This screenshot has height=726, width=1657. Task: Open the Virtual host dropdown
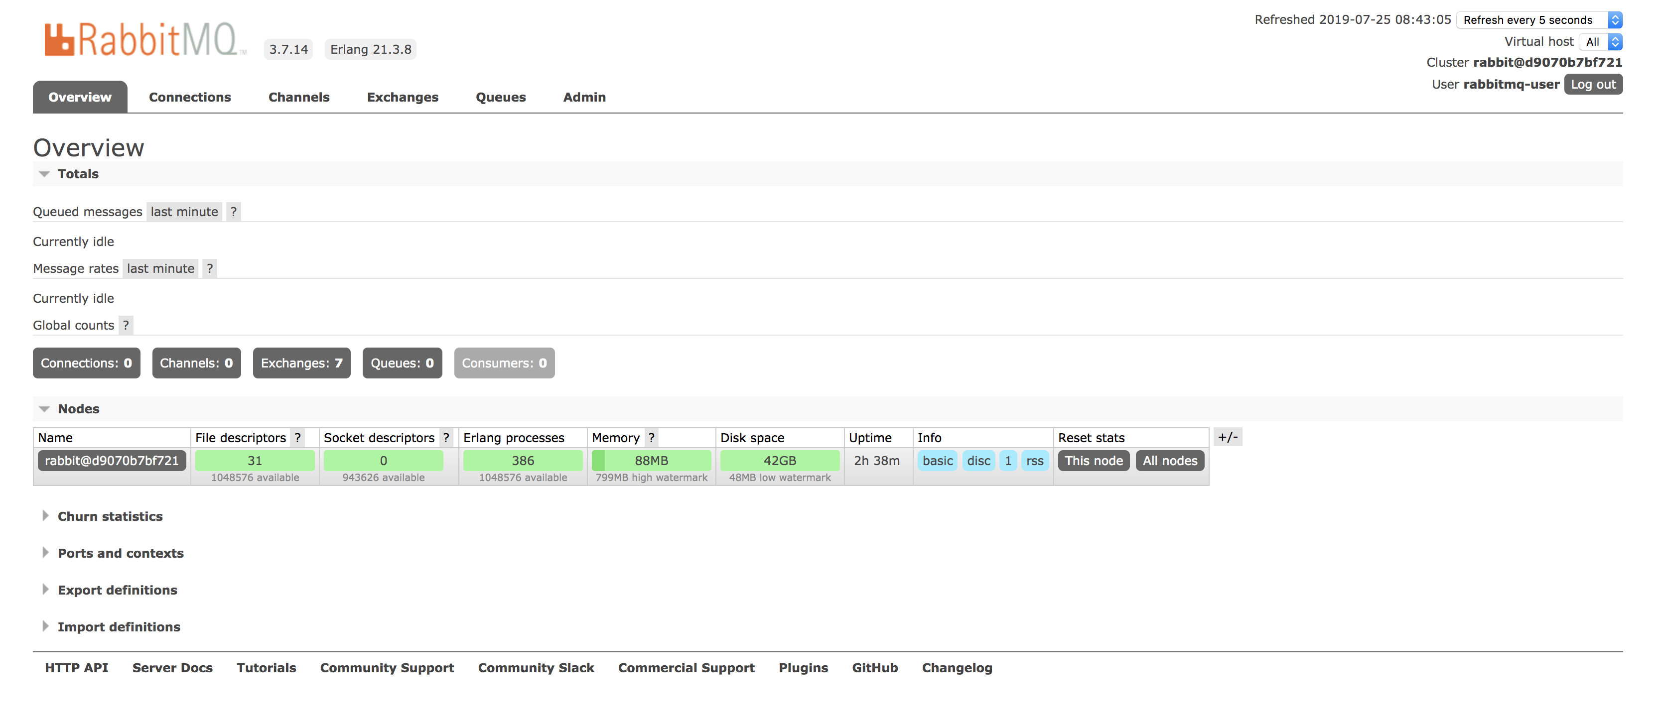1600,42
